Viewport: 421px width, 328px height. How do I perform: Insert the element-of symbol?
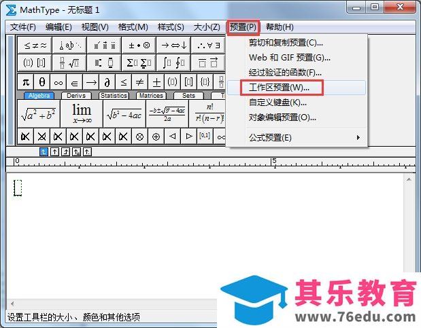pyautogui.click(x=75, y=82)
